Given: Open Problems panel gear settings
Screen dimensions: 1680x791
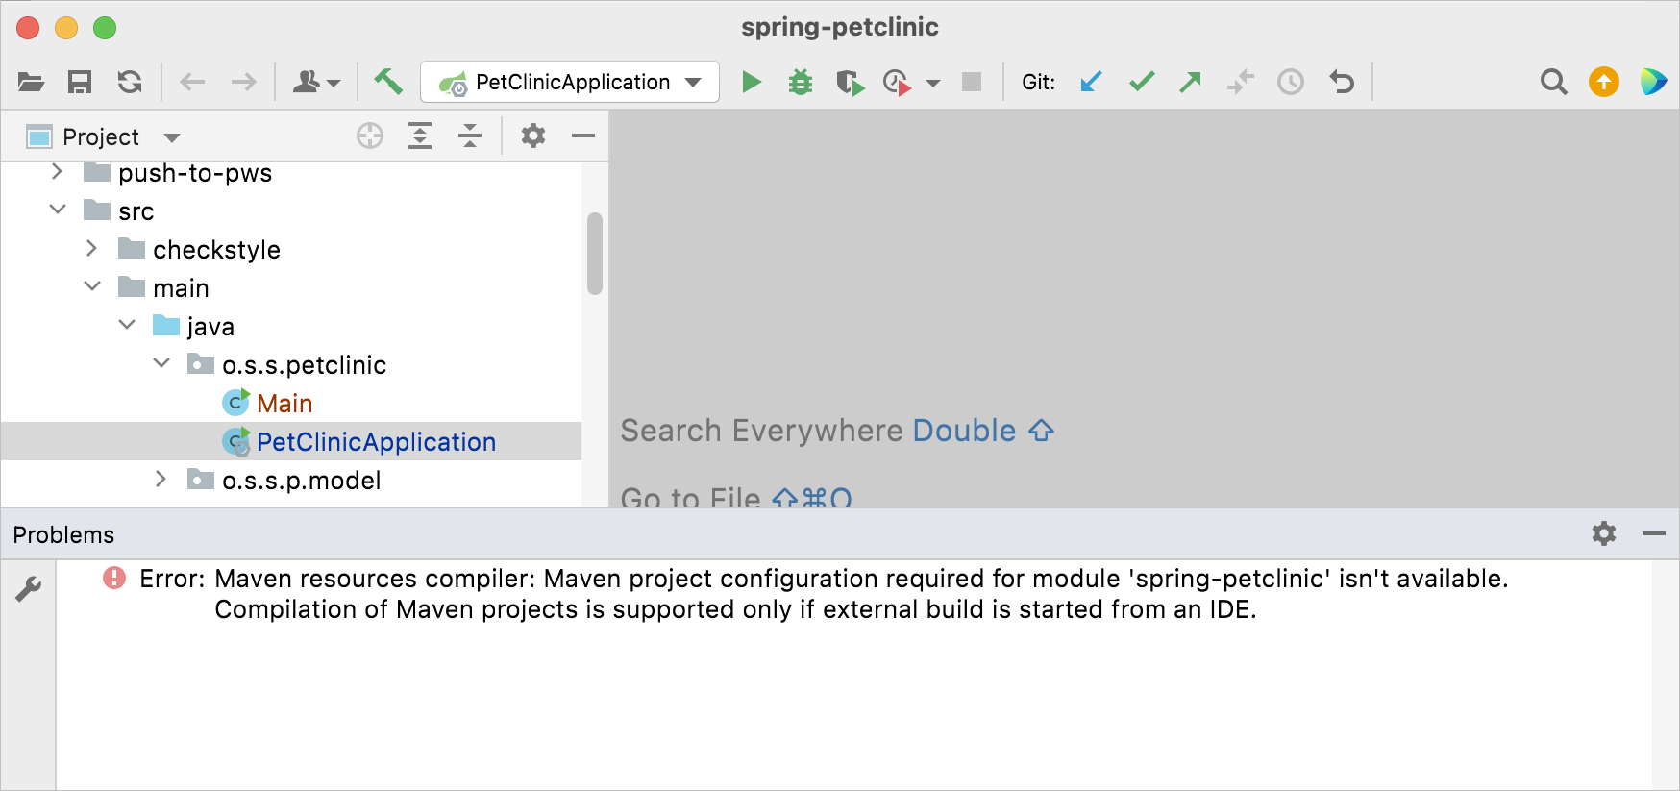Looking at the screenshot, I should (1603, 533).
